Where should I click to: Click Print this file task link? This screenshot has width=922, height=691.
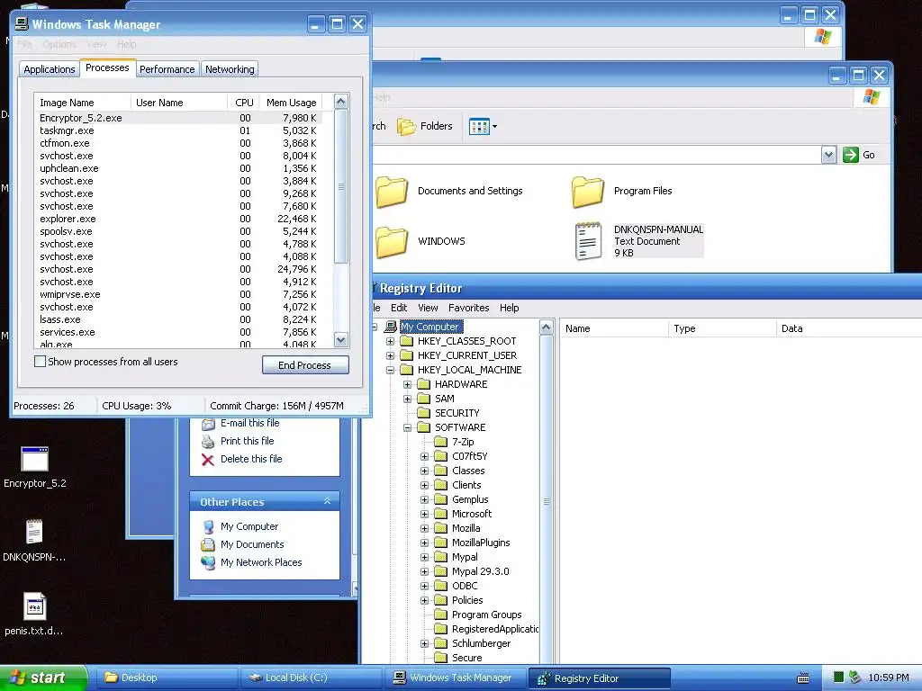pos(238,441)
